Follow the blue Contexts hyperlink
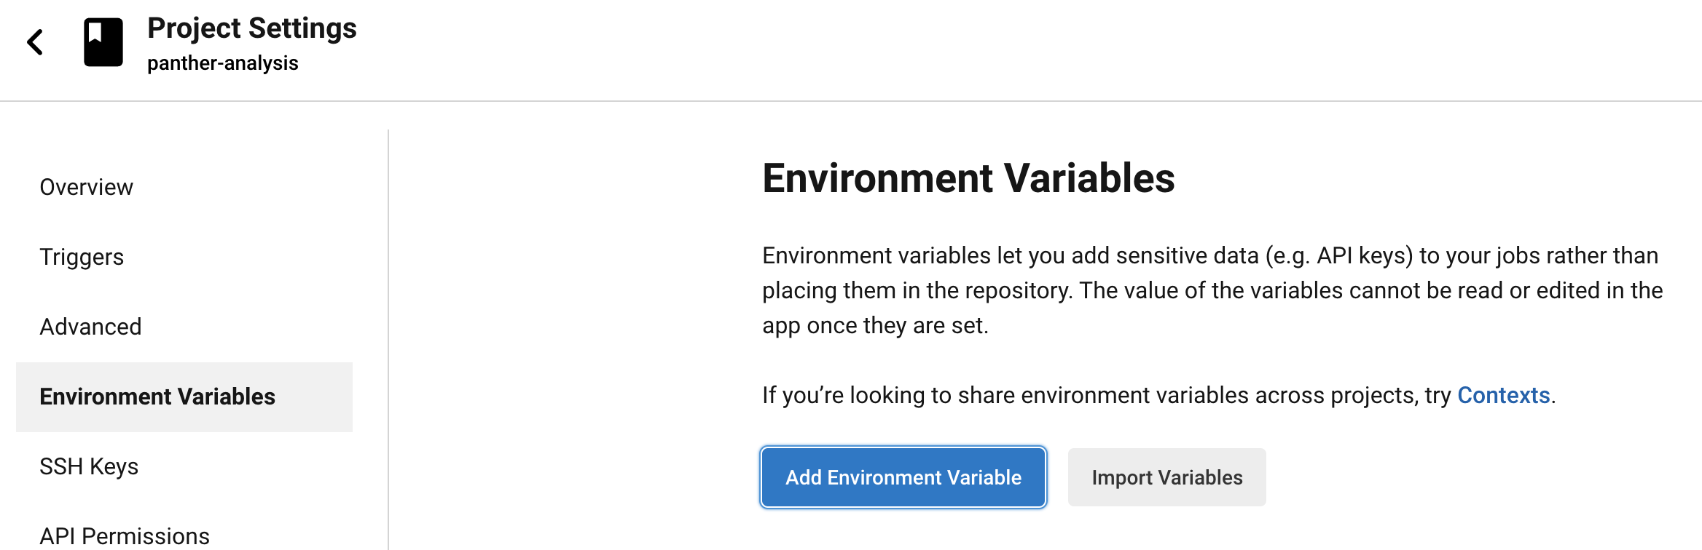The width and height of the screenshot is (1702, 550). pyautogui.click(x=1502, y=395)
